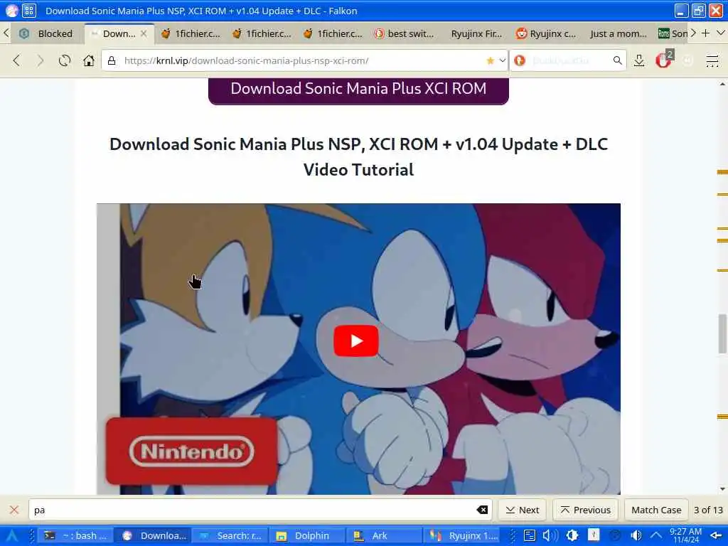This screenshot has width=728, height=546.
Task: Open the first volume speaker tray icon
Action: pyautogui.click(x=550, y=536)
